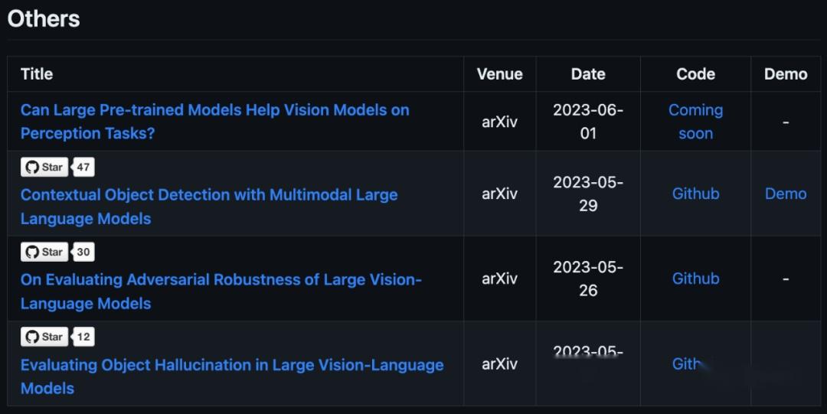Click the 'Others' section heading

point(44,19)
